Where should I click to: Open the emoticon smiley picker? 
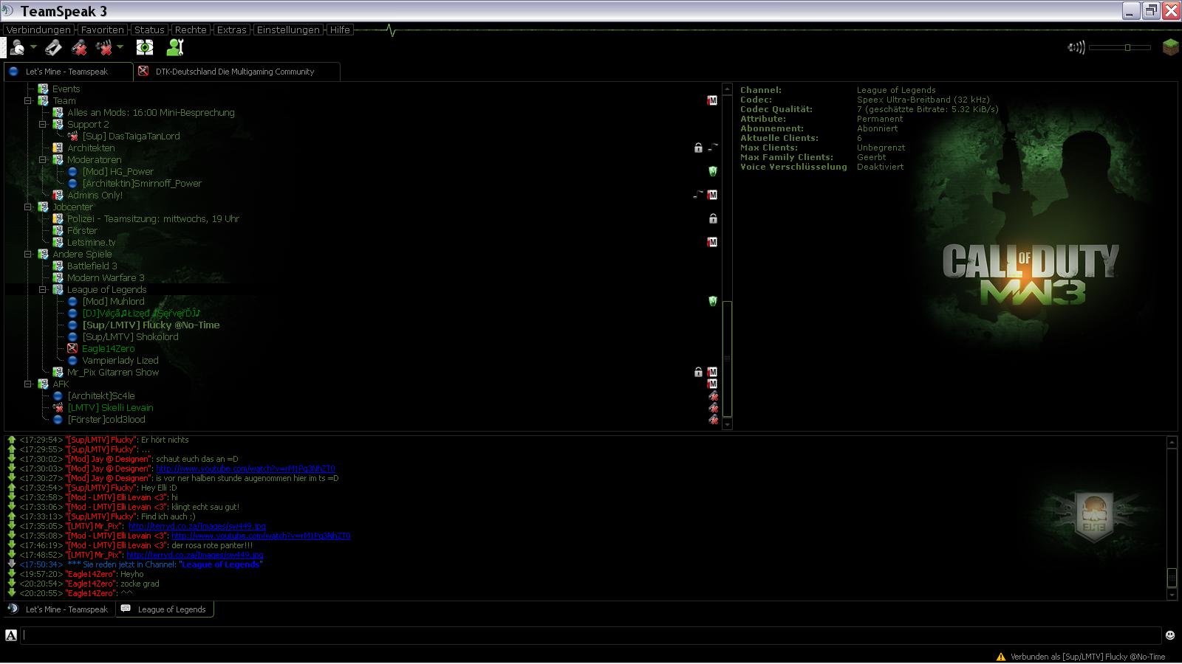pos(1170,635)
